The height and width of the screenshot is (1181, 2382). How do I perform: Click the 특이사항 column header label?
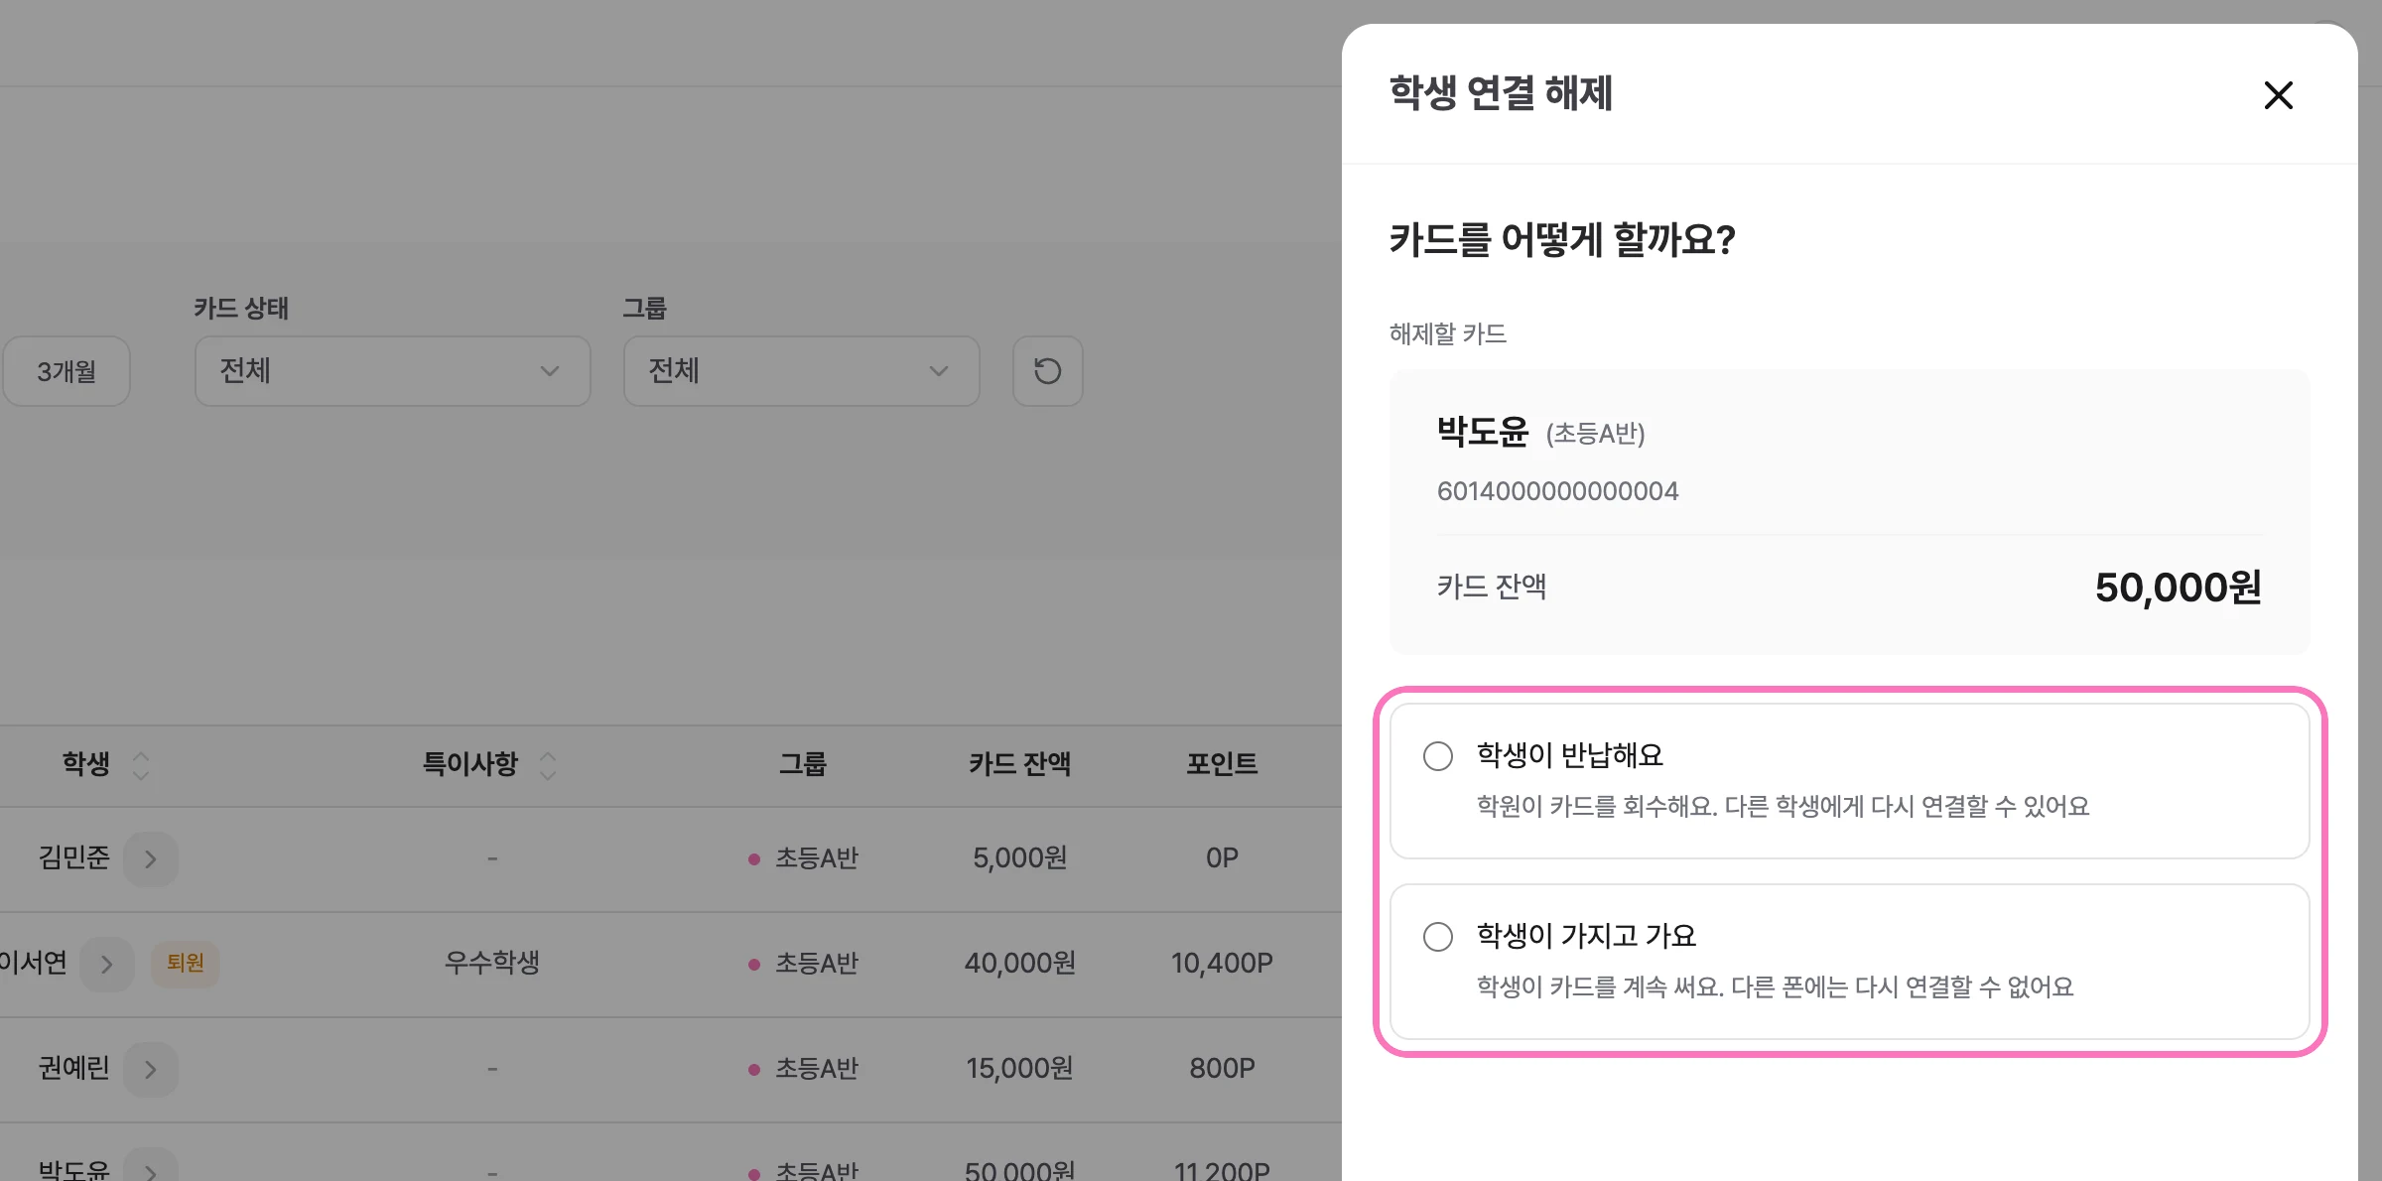pyautogui.click(x=470, y=763)
